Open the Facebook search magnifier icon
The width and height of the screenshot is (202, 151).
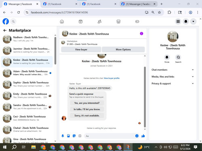(13, 21)
